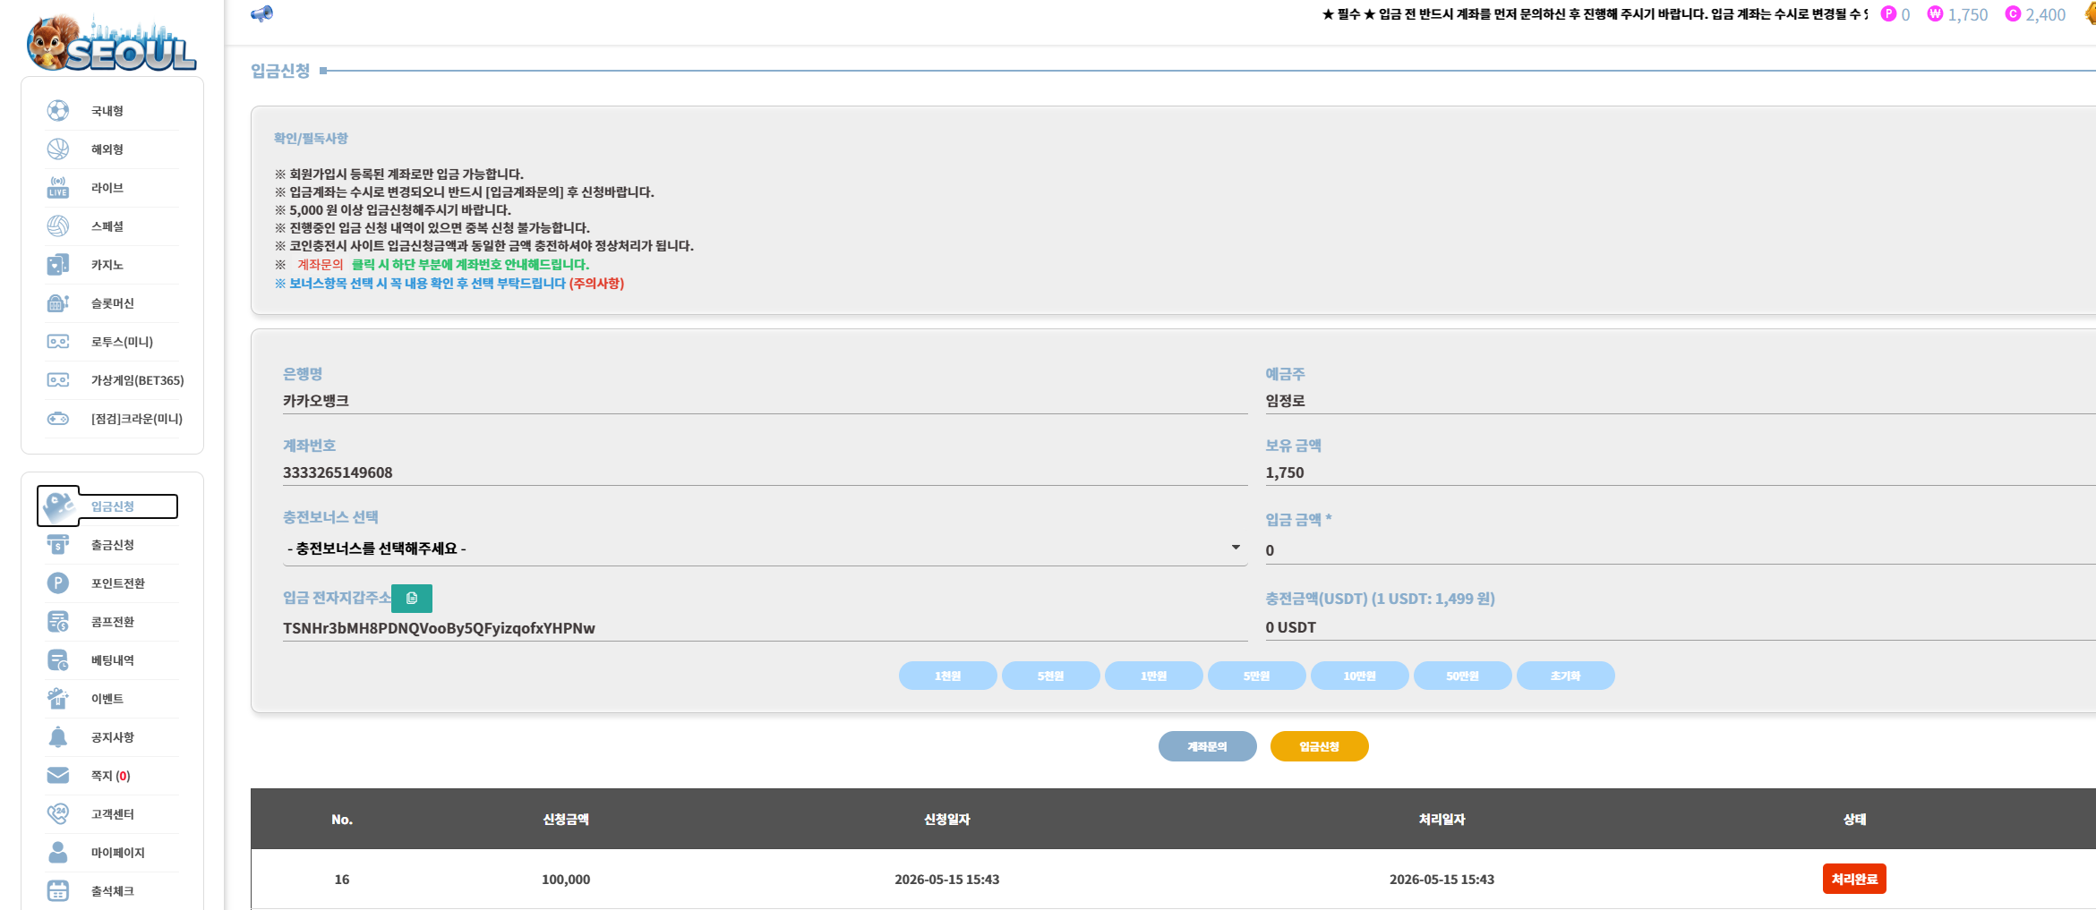
Task: Click the red 처리완료 status badge
Action: (x=1854, y=879)
